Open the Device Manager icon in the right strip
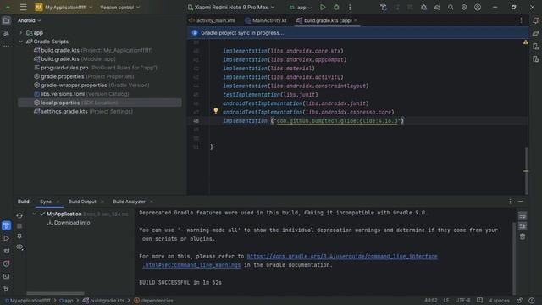542x305 pixels. pyautogui.click(x=535, y=47)
